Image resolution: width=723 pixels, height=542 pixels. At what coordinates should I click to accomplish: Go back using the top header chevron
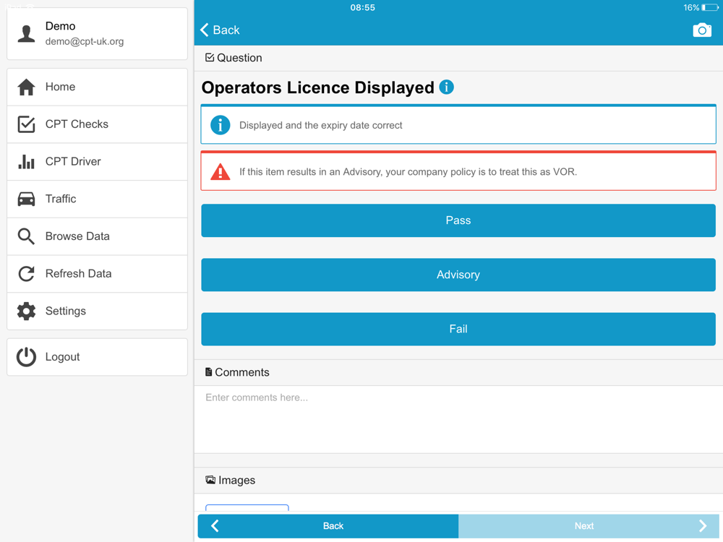[x=205, y=30]
